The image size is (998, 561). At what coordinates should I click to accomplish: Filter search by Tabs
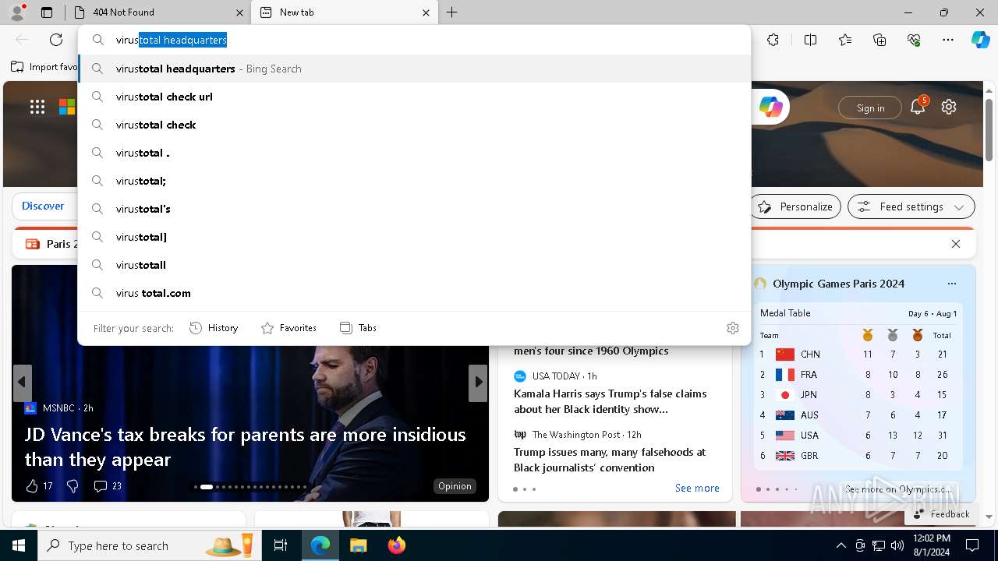[358, 328]
